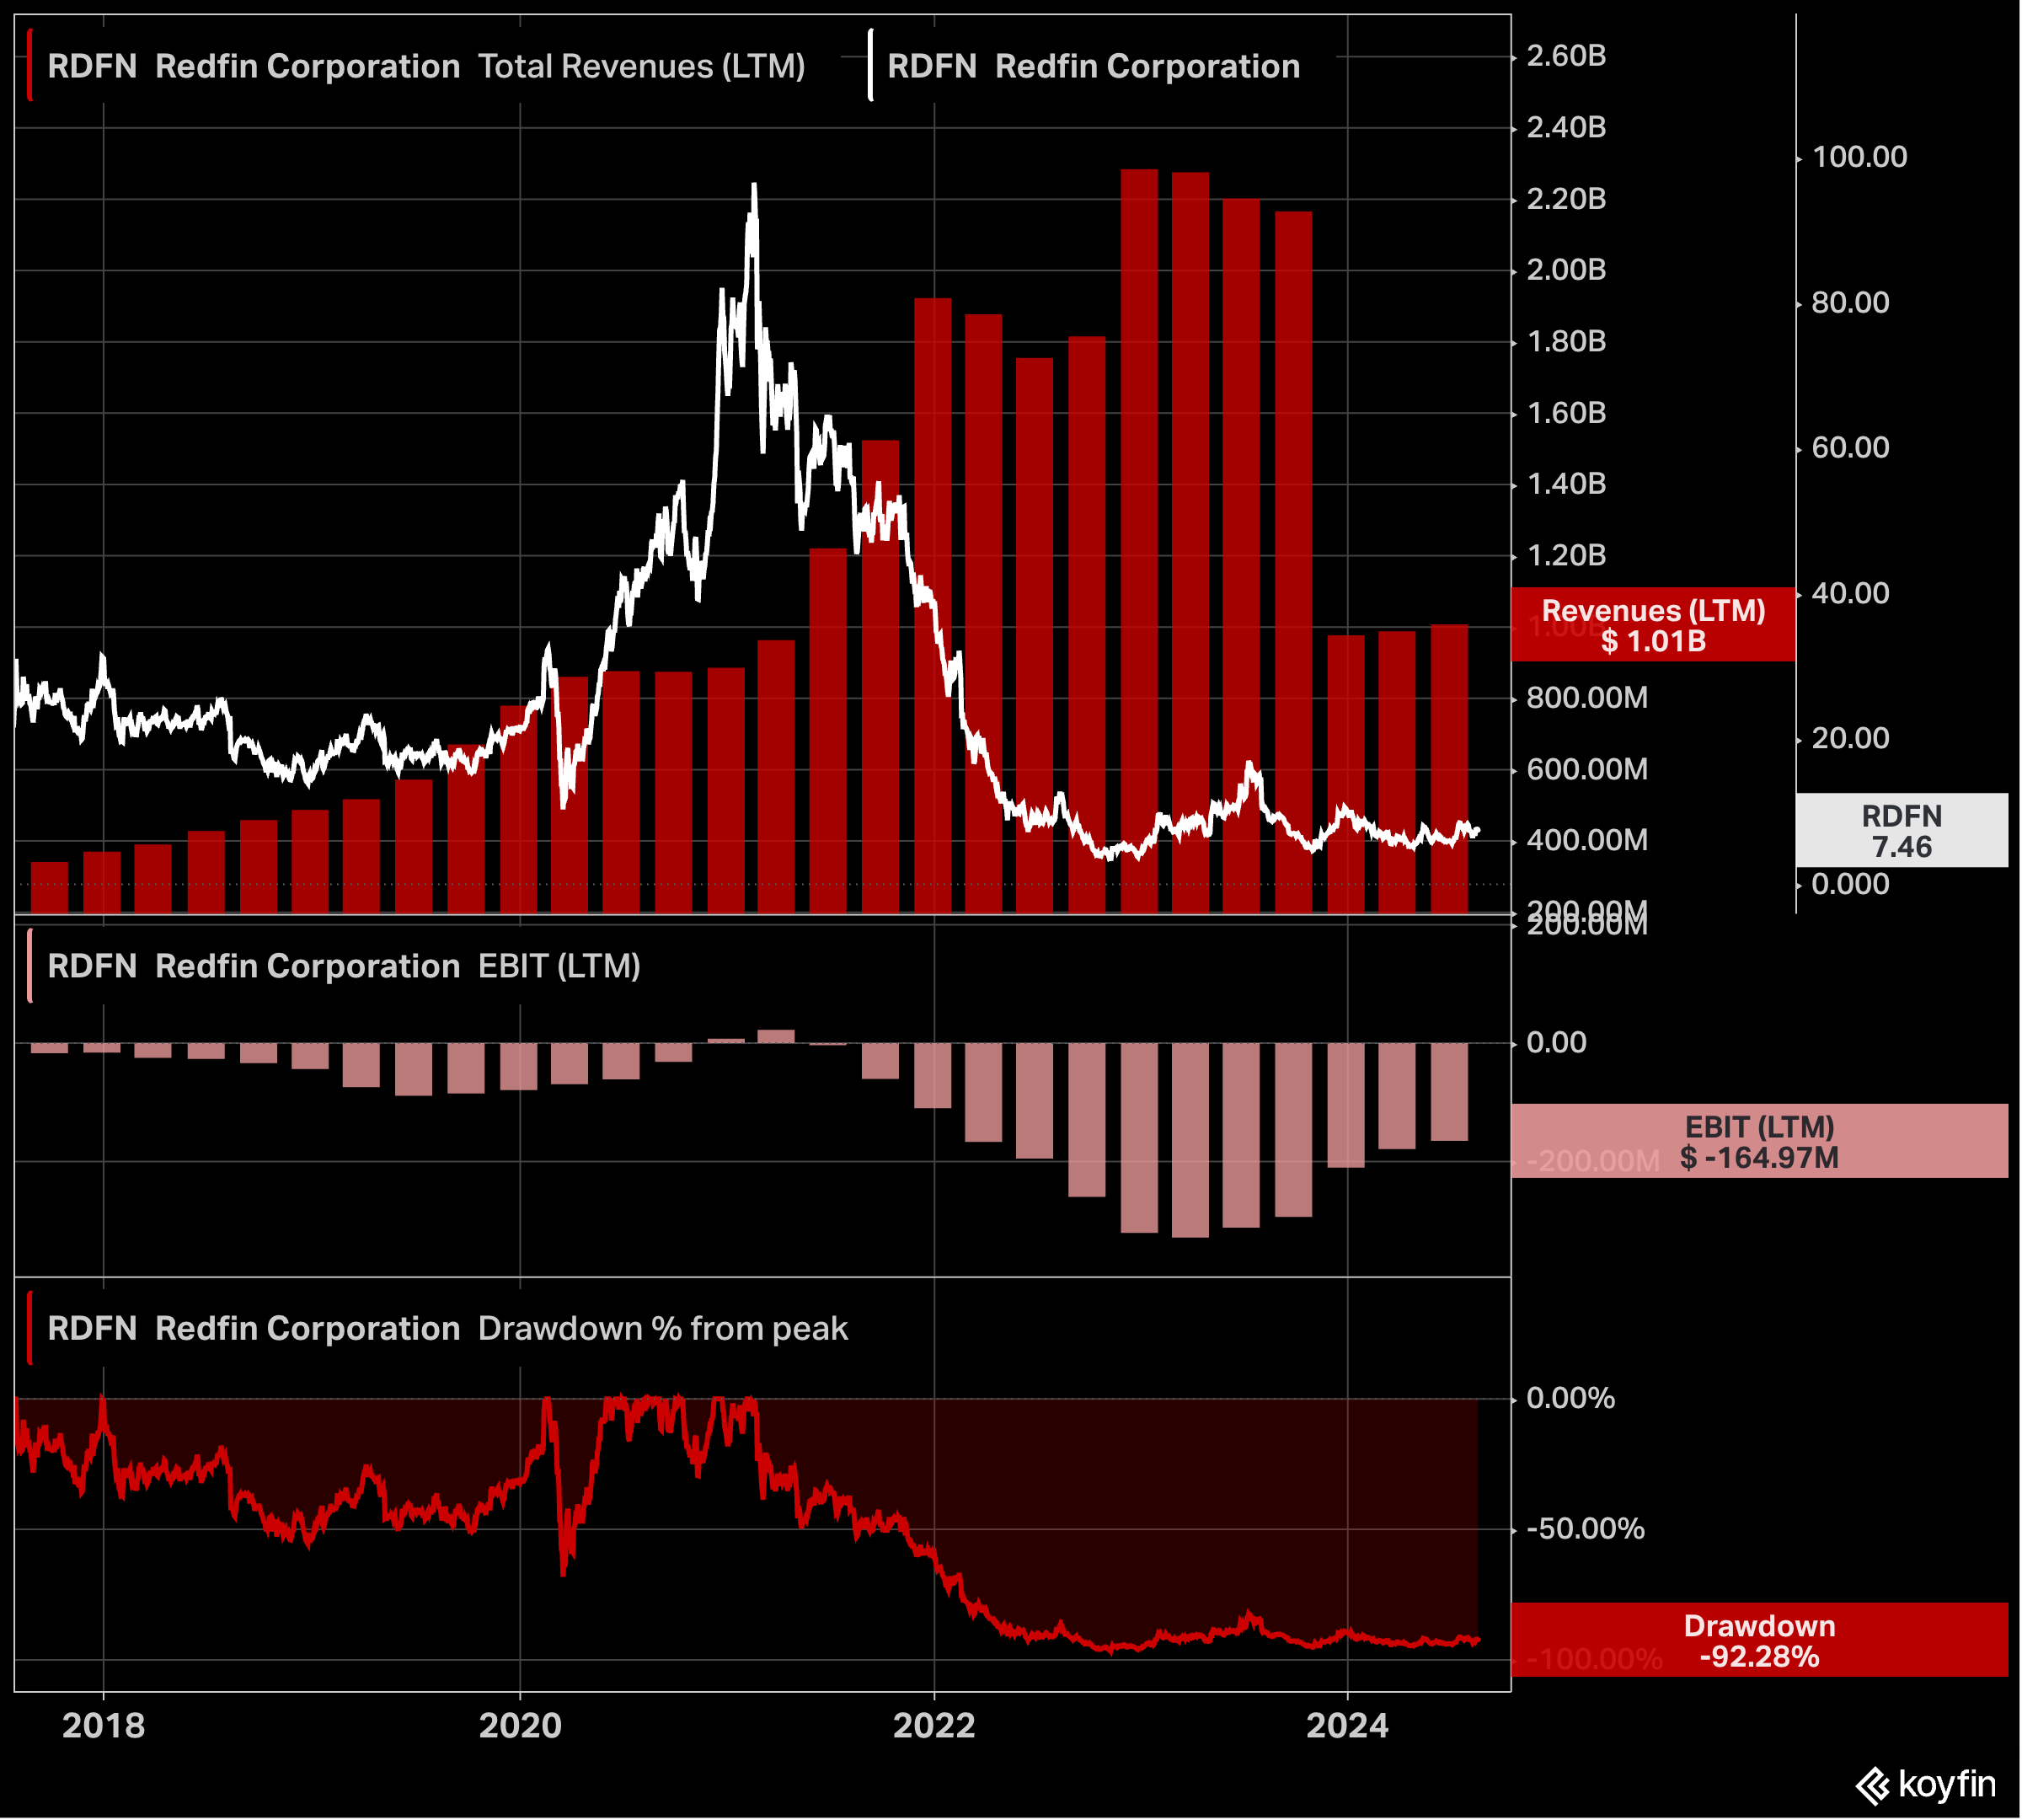Click the white RDFN price series legend
2022x1820 pixels.
click(x=1093, y=66)
